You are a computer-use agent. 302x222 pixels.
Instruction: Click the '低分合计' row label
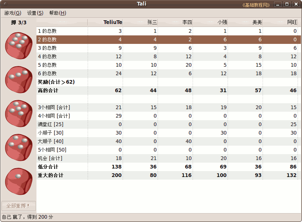click(48, 167)
